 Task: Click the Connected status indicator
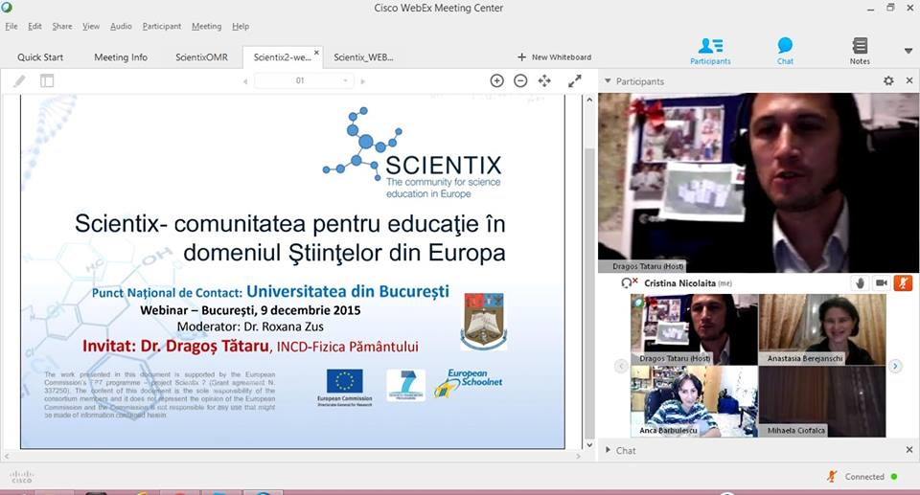[871, 477]
